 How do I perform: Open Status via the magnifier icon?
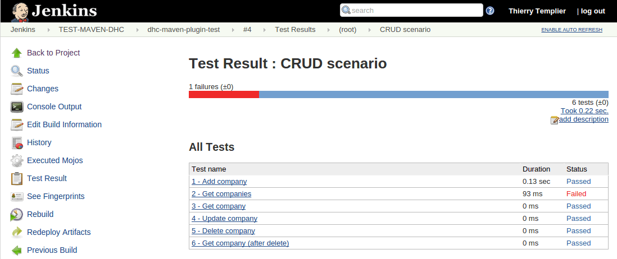coord(17,71)
